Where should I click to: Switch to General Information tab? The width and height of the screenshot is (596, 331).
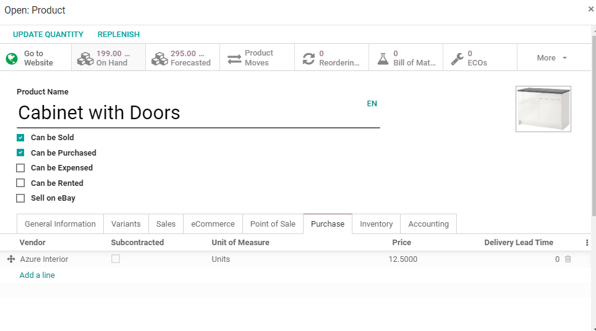point(60,224)
